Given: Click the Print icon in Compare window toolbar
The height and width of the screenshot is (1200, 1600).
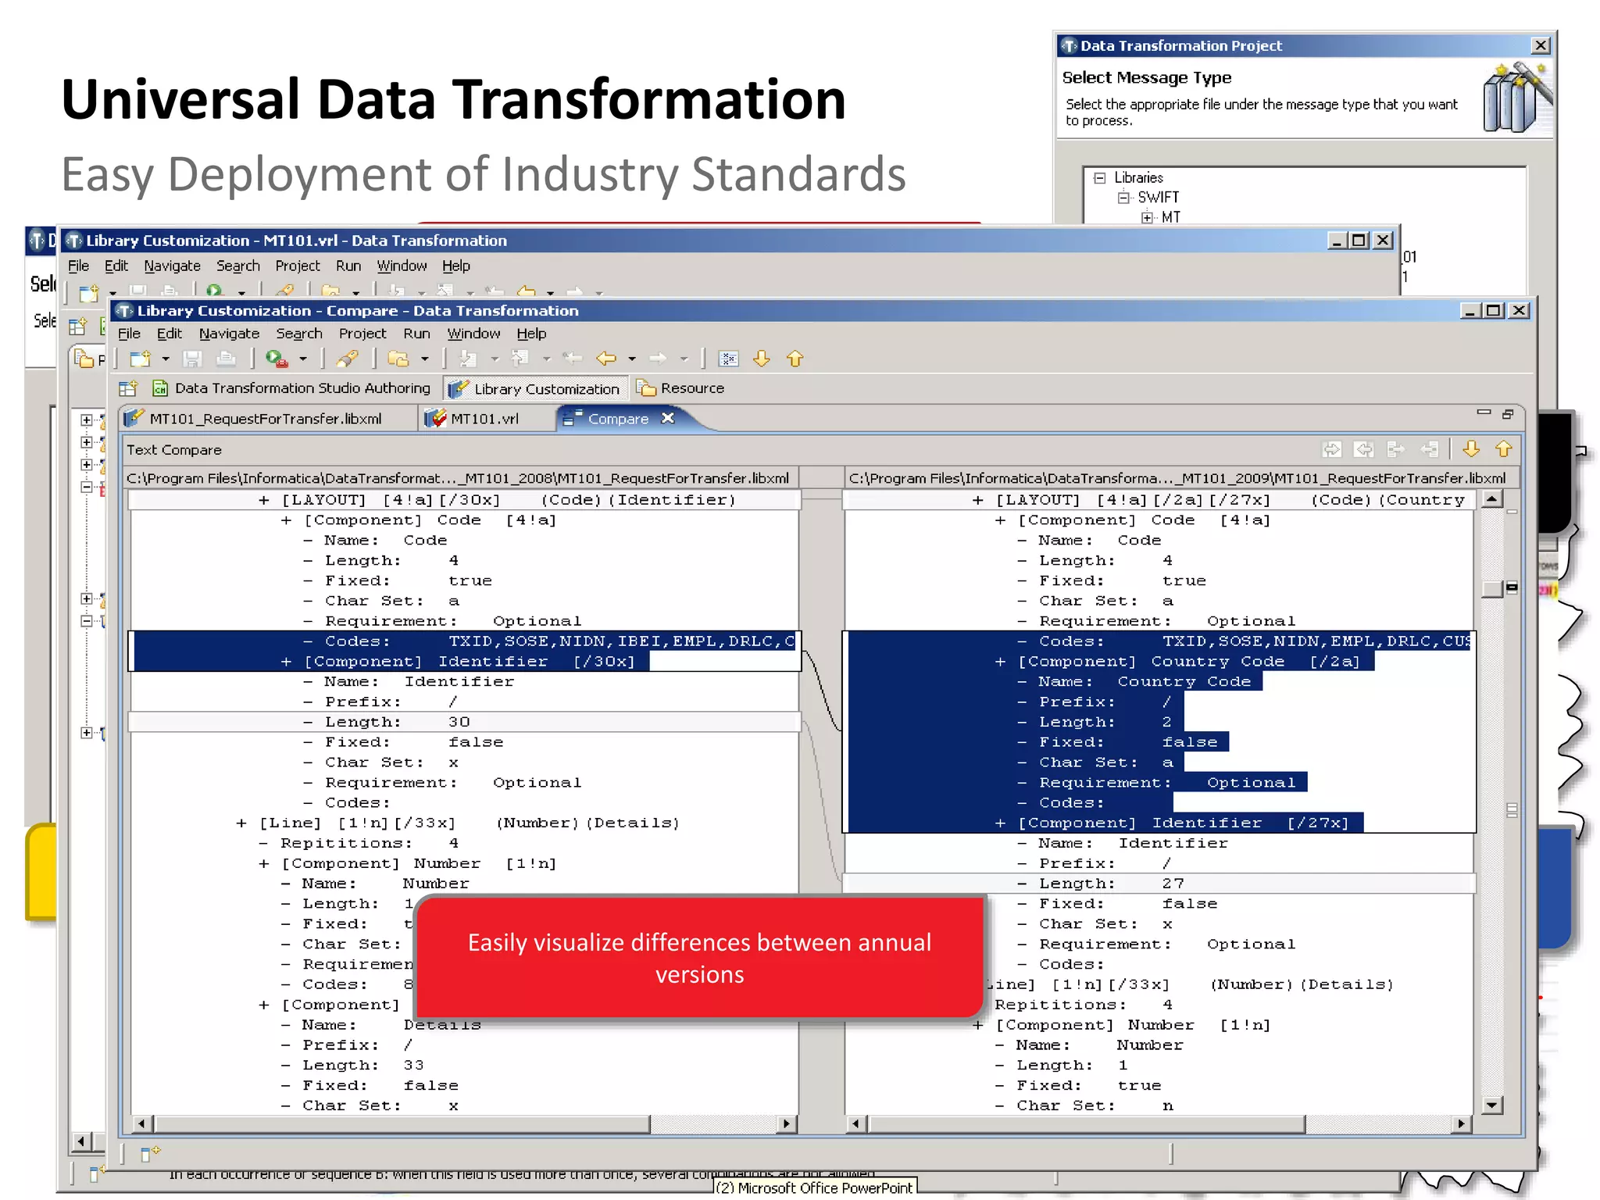Looking at the screenshot, I should pyautogui.click(x=226, y=359).
